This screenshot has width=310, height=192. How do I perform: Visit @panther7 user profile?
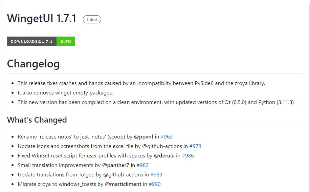tap(116, 165)
